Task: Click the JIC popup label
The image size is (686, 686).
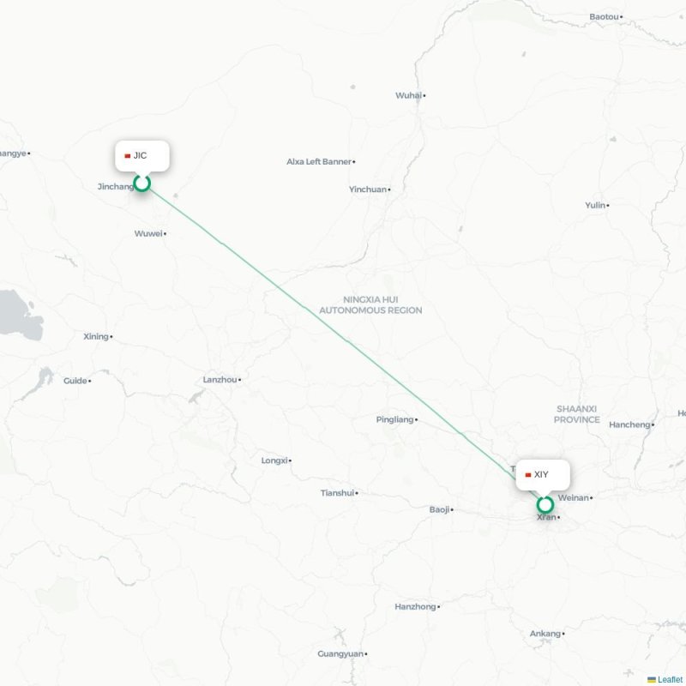Action: click(142, 156)
